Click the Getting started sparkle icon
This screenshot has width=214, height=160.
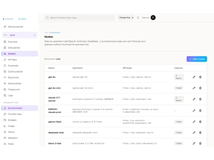click(x=5, y=27)
